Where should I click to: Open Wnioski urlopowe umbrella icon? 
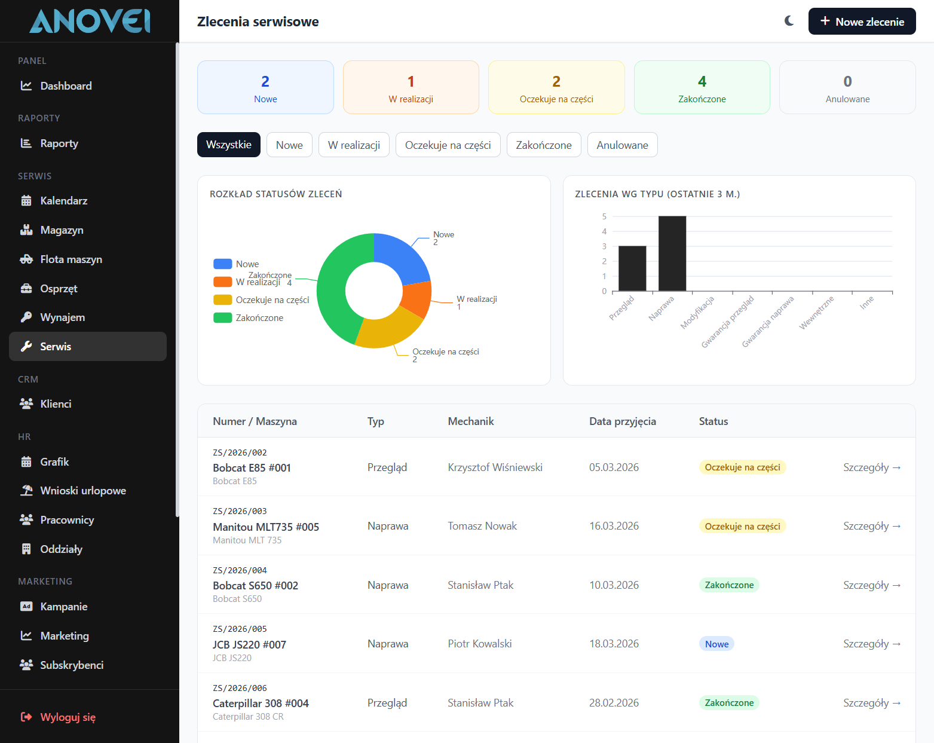tap(26, 491)
